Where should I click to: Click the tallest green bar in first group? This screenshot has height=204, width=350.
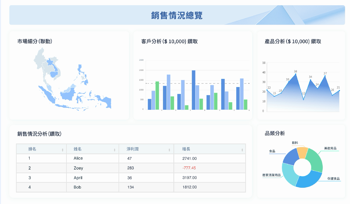click(x=157, y=96)
